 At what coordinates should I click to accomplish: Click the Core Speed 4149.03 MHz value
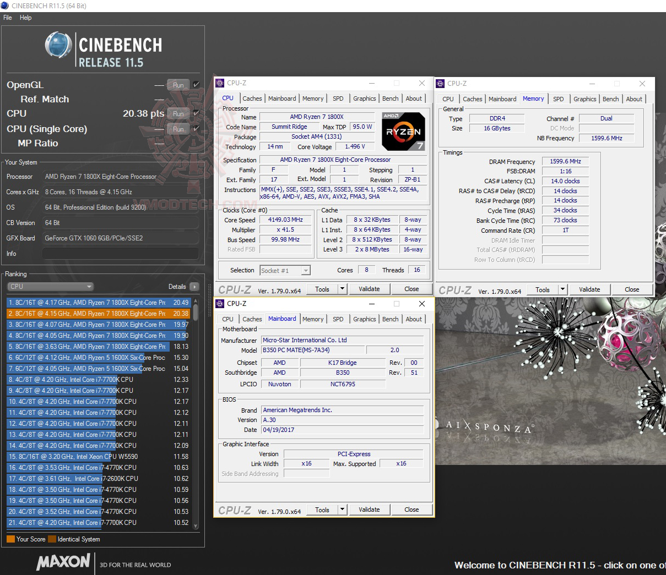click(285, 220)
